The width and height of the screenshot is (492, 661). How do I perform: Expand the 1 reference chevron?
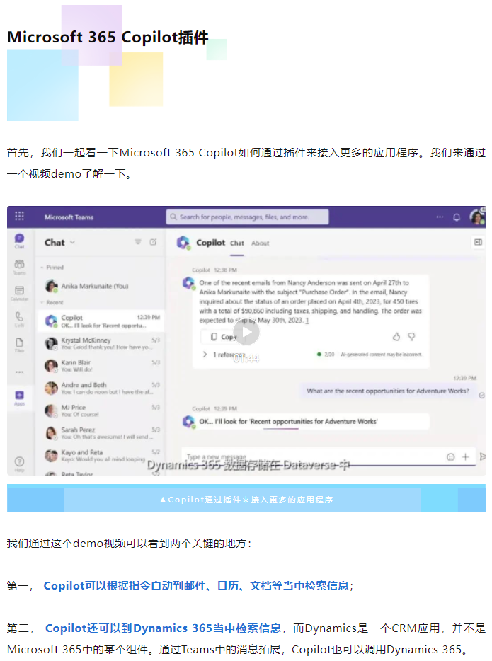pos(205,355)
